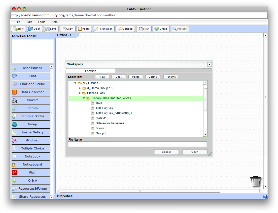Select the chatex2 sequence file
This screenshot has height=213, width=278.
[x=100, y=118]
